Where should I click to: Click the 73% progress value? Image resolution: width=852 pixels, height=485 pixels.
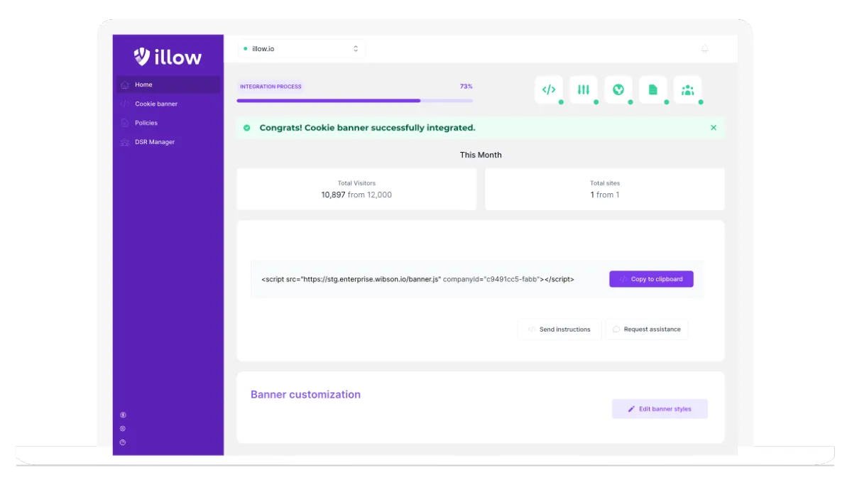pos(466,87)
